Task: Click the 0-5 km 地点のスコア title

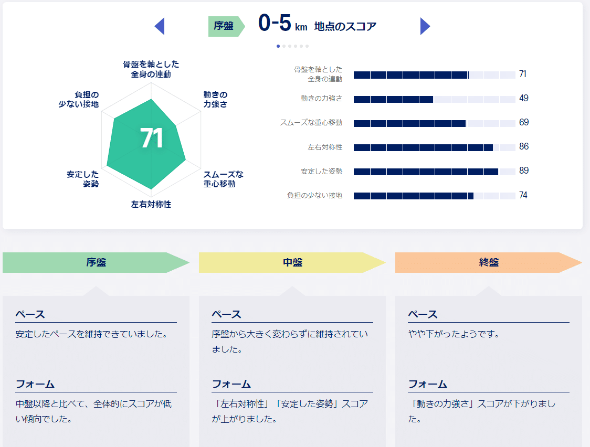Action: (317, 25)
